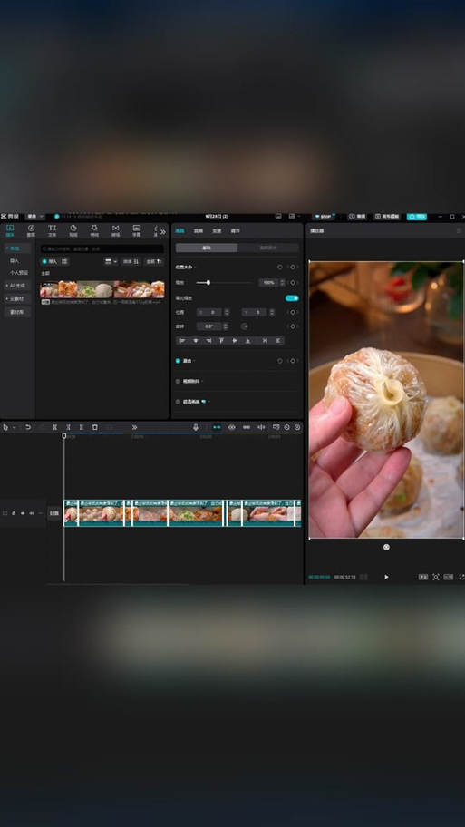Switch to the Picture (画面) inspector tab
The image size is (465, 827).
[179, 231]
